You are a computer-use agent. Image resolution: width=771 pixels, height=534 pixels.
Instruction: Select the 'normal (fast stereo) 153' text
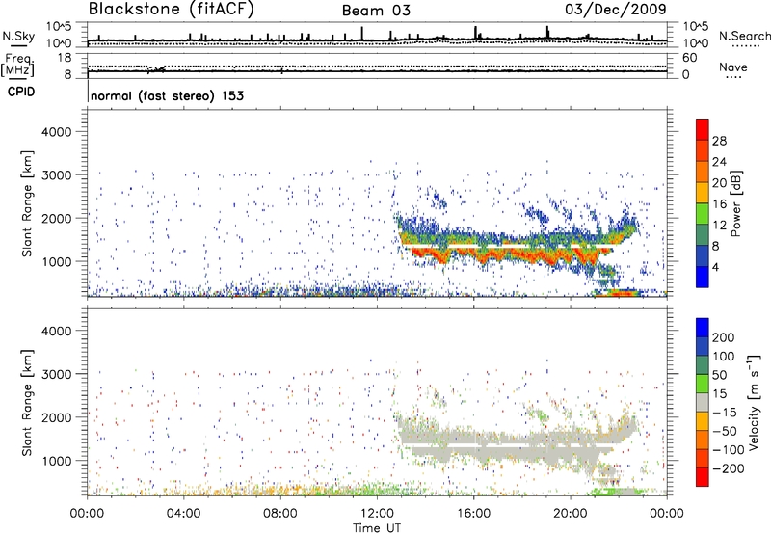tap(167, 95)
